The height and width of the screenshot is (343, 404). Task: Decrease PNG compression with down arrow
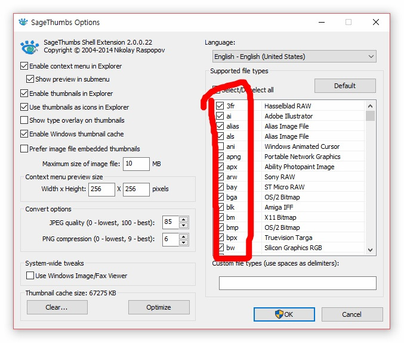[183, 242]
